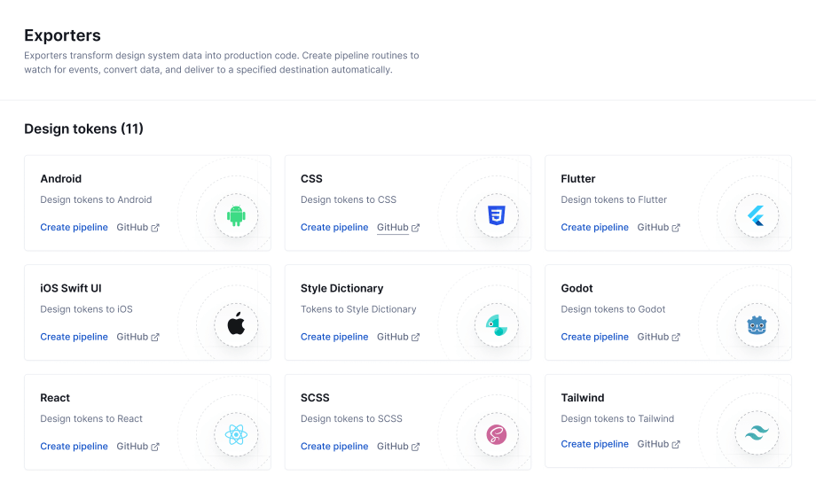
Task: Click the Style Dictionary card title
Action: (341, 288)
